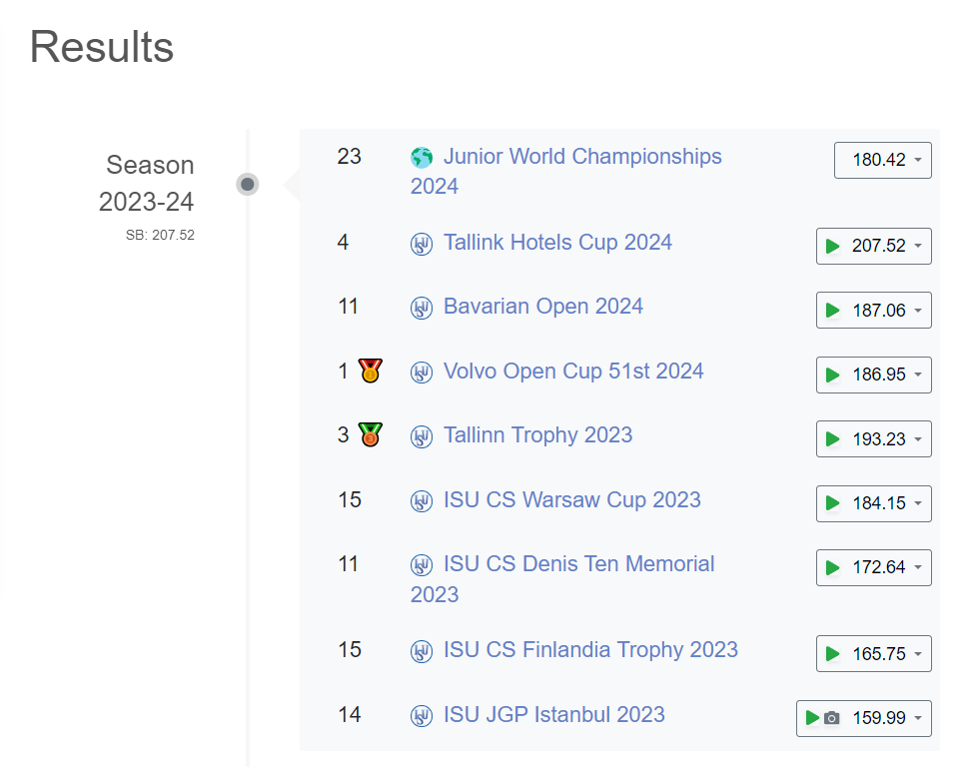Expand the 207.52 score dropdown caret
The width and height of the screenshot is (977, 767).
(x=918, y=246)
